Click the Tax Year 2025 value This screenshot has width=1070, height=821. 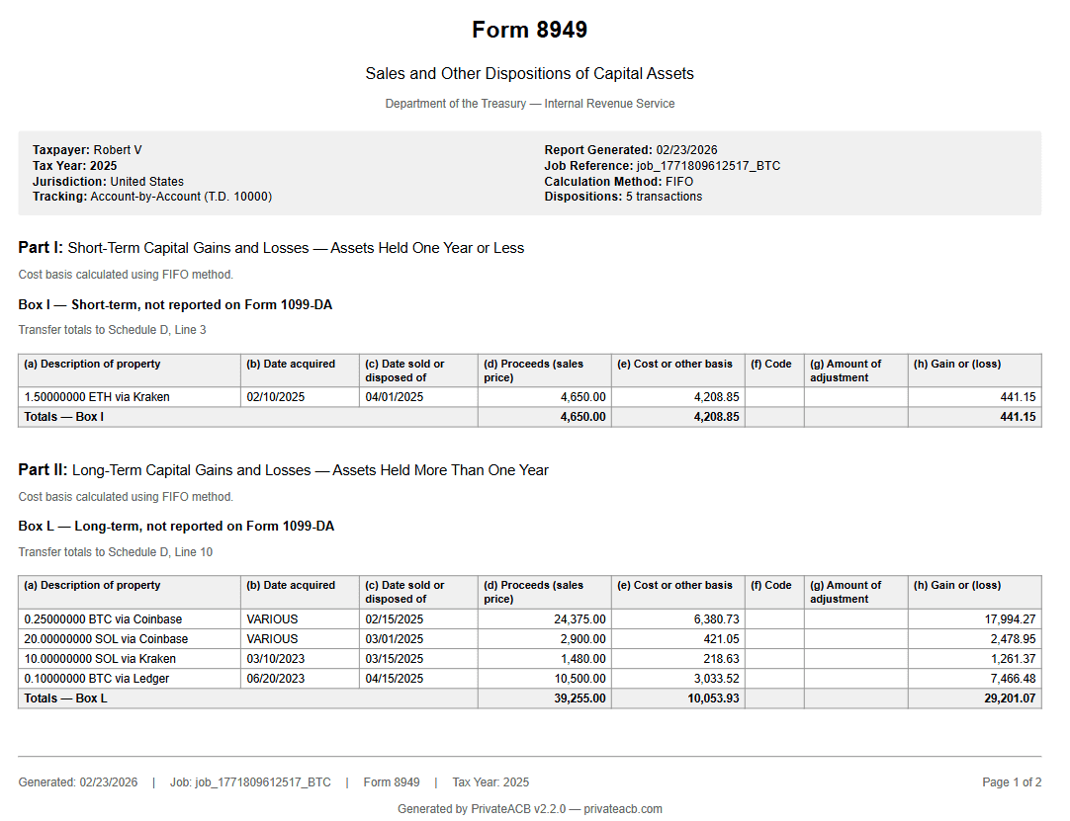(x=102, y=165)
